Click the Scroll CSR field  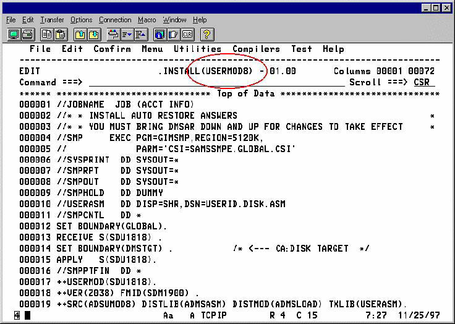[424, 82]
